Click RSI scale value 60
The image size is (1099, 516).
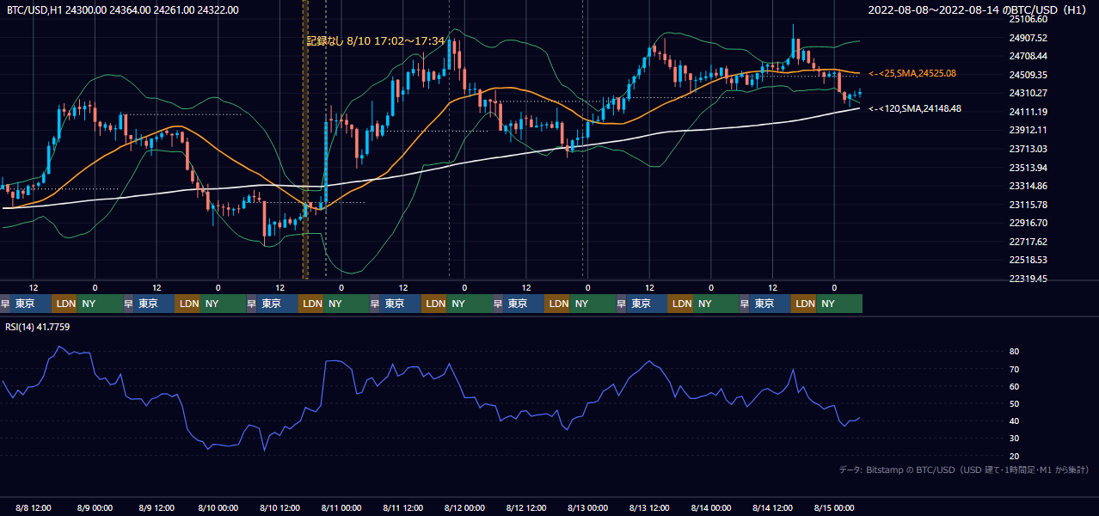tap(1015, 386)
